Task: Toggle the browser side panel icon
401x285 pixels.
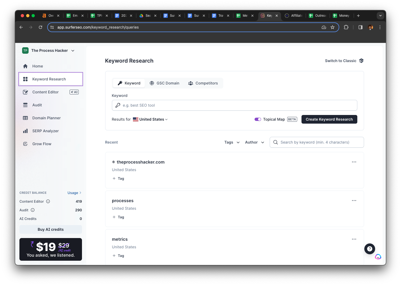Action: 361,27
